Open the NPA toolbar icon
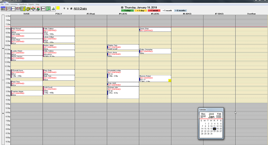This screenshot has width=268, height=145. [13, 9]
